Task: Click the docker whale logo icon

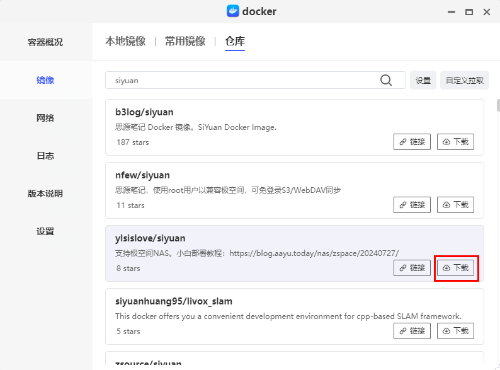Action: click(233, 11)
